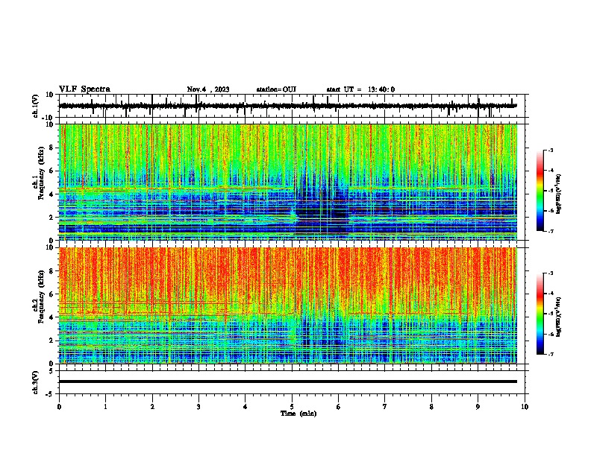Click the 'Time (min)' axis title
The width and height of the screenshot is (591, 456).
pos(298,414)
